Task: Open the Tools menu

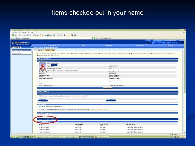Action: [x=28, y=32]
